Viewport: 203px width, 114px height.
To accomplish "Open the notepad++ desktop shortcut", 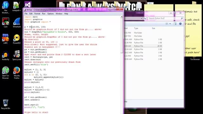I will (16, 6).
